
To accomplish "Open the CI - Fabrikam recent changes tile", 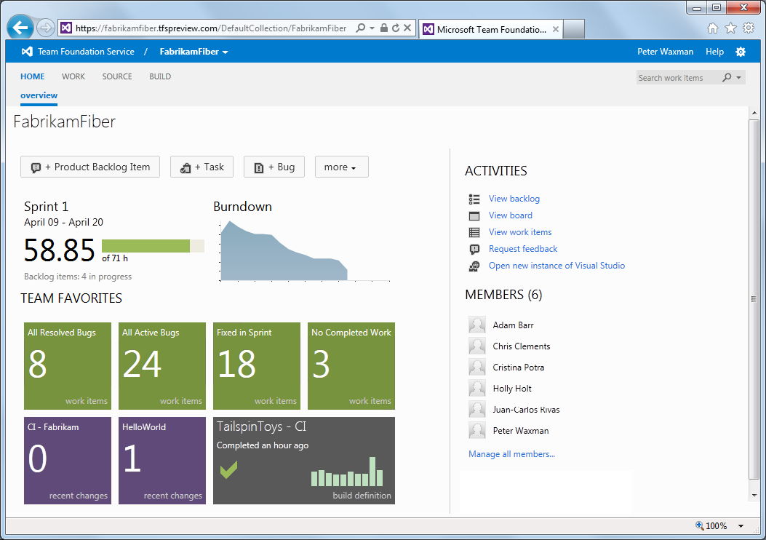I will (x=68, y=461).
